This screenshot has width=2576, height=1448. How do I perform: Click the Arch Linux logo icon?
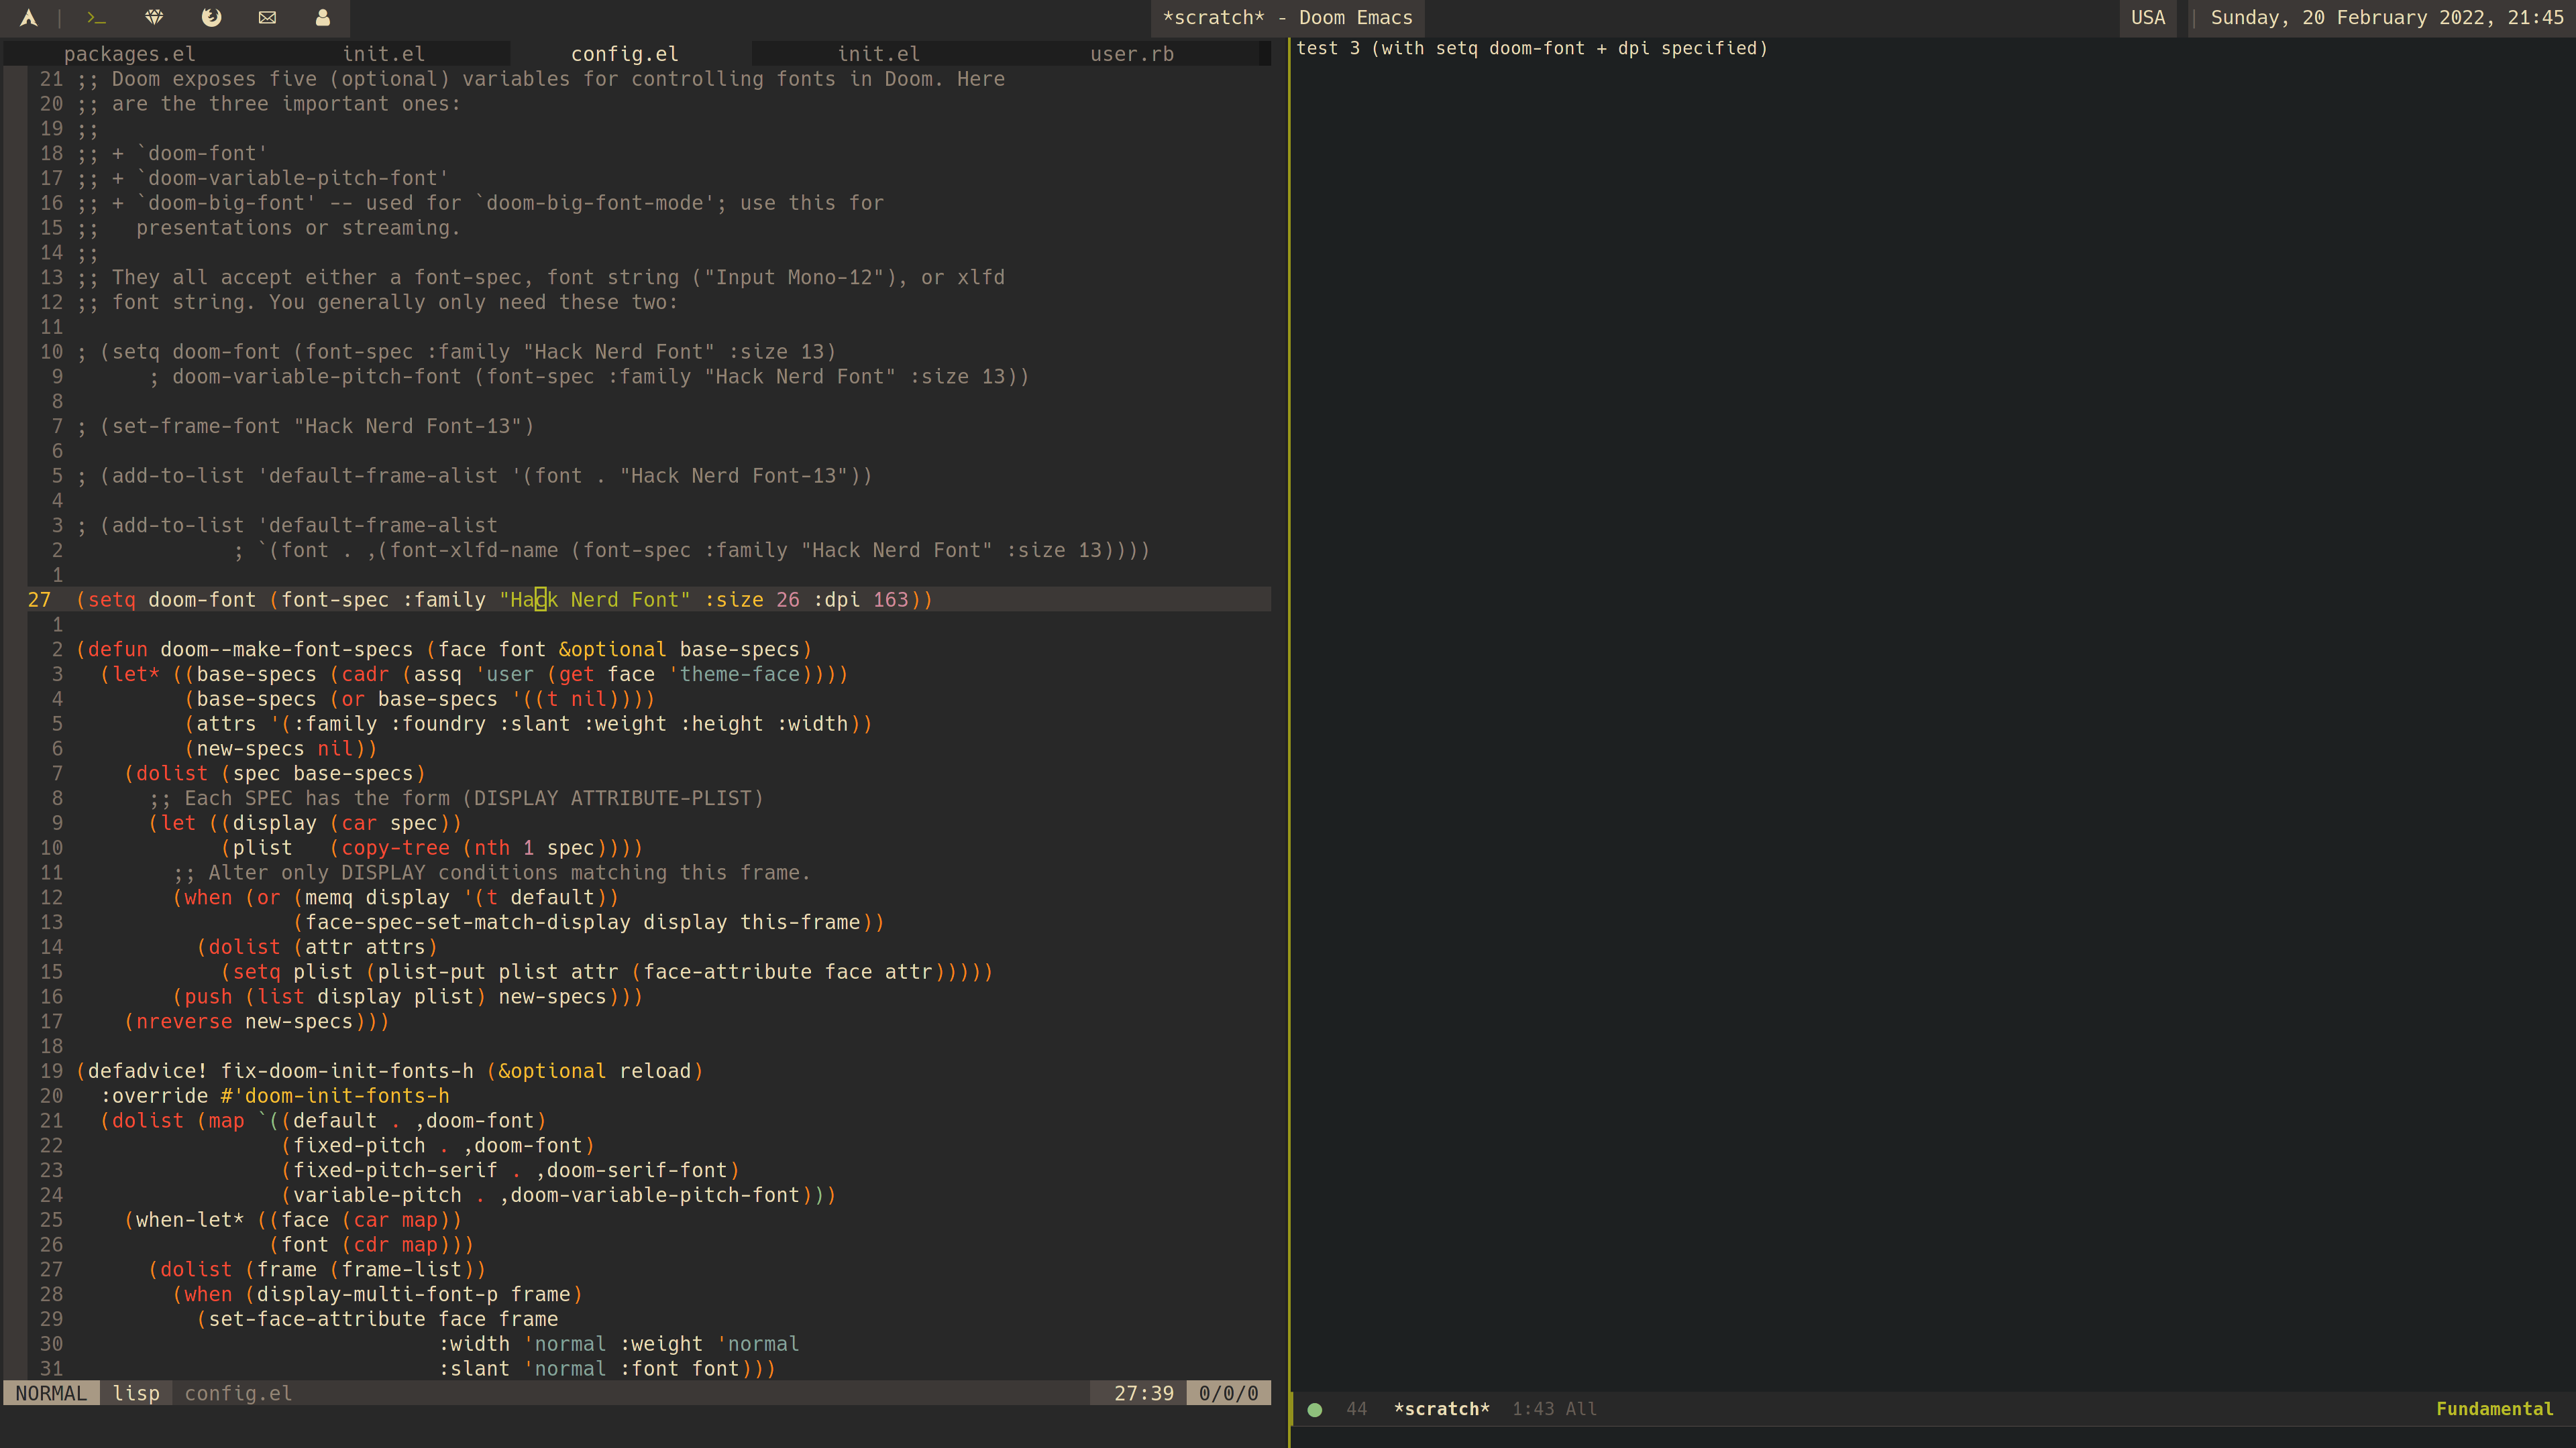[29, 17]
